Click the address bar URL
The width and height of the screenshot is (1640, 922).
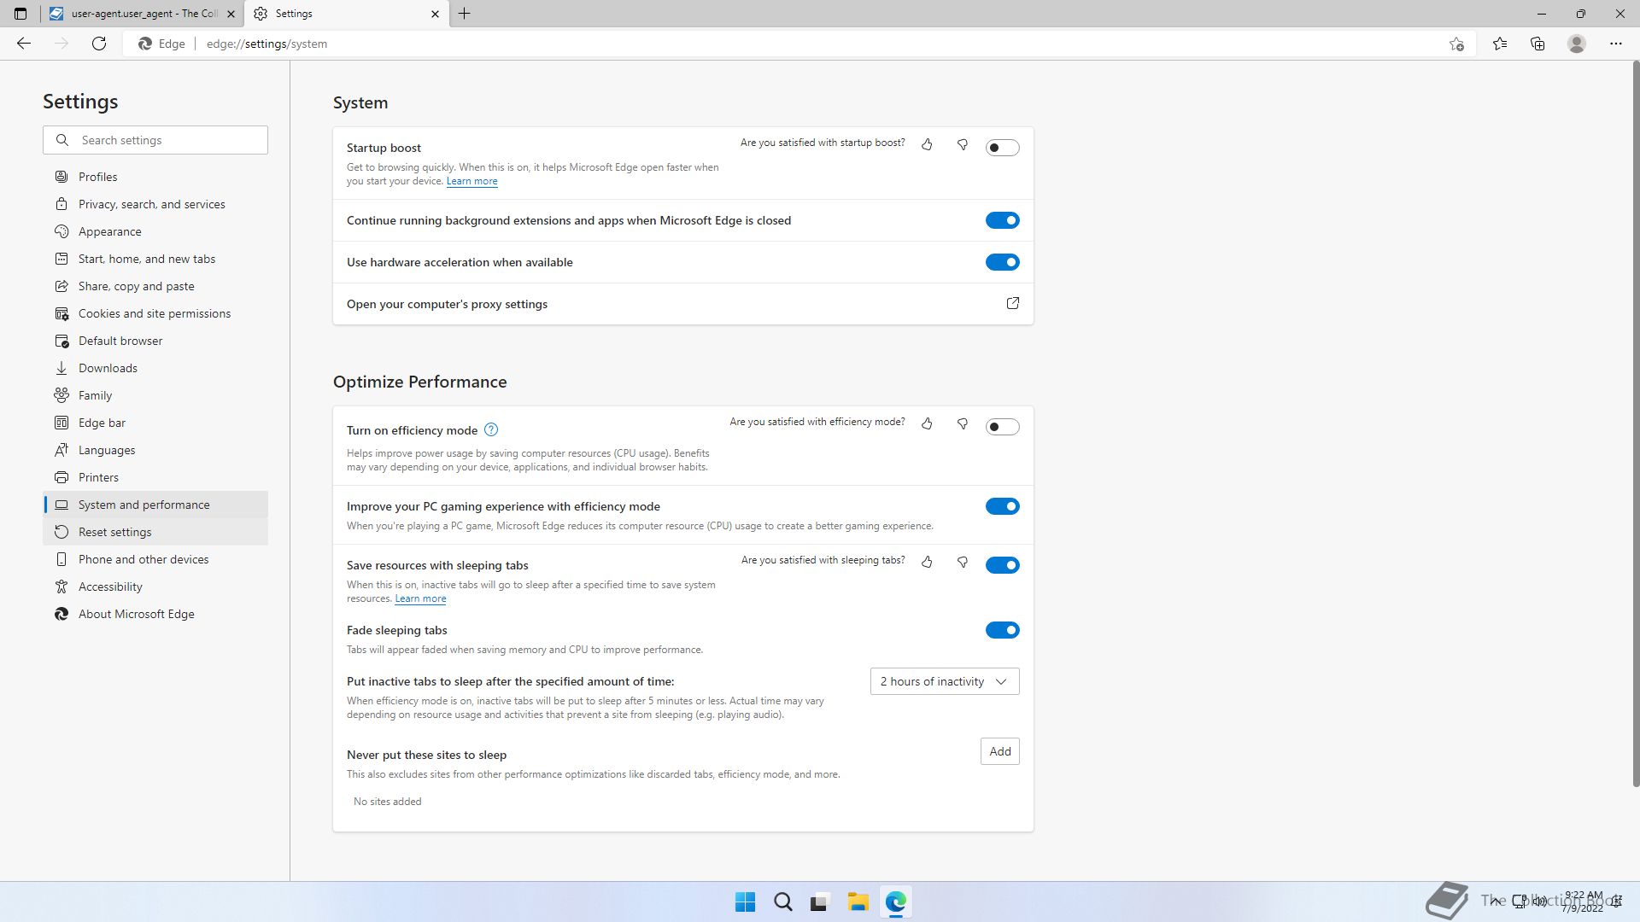coord(266,44)
